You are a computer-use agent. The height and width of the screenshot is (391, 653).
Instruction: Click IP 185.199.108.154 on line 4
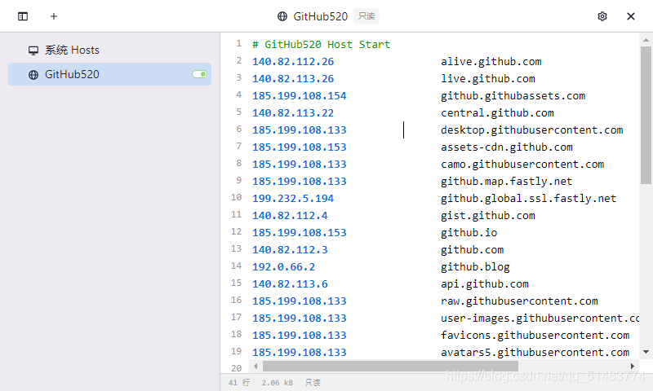[x=299, y=95]
